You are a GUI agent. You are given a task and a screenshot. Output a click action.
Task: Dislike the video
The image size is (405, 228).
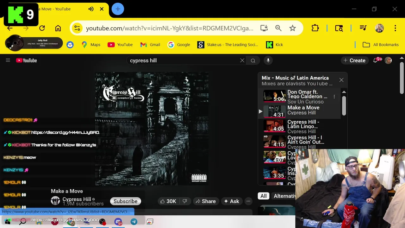(185, 201)
